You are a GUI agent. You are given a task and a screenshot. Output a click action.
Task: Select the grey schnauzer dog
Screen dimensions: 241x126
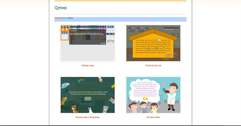pyautogui.click(x=106, y=109)
